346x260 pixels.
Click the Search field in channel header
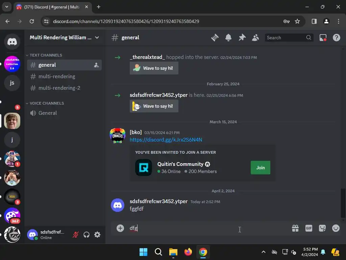(x=289, y=38)
